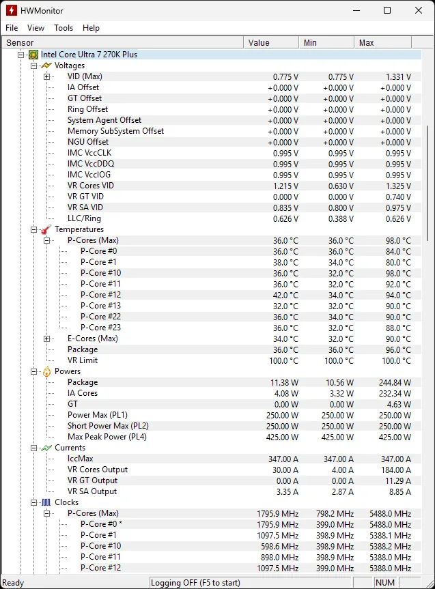Expand E-Cores (Max) temperatures
This screenshot has width=435, height=589.
46,339
